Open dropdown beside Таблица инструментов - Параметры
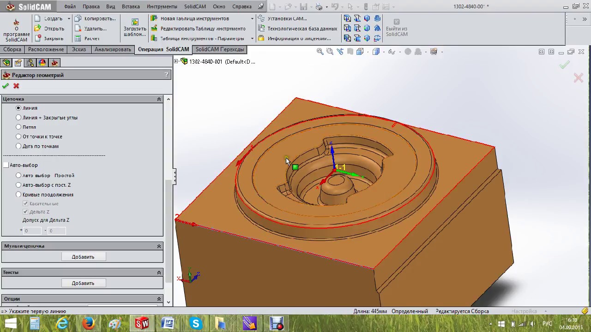The height and width of the screenshot is (332, 591). click(x=252, y=39)
